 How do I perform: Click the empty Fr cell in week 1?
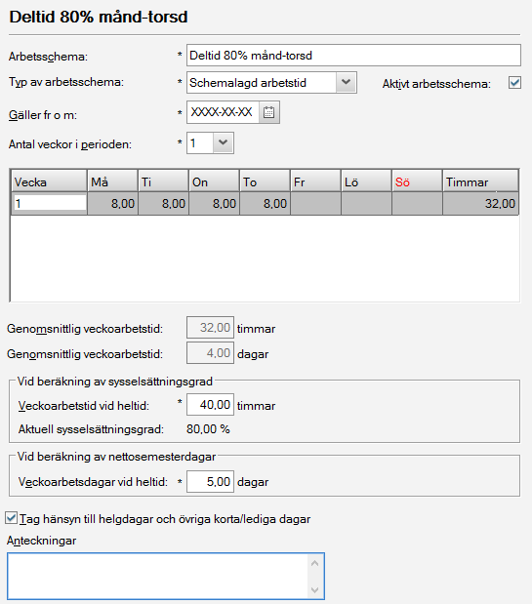coord(315,203)
